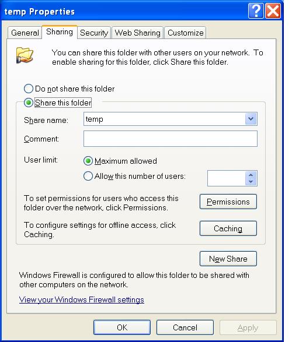Decrease user count with down arrow

pyautogui.click(x=251, y=181)
